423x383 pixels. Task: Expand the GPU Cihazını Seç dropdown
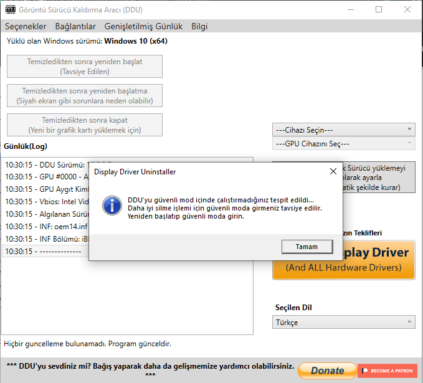click(344, 144)
